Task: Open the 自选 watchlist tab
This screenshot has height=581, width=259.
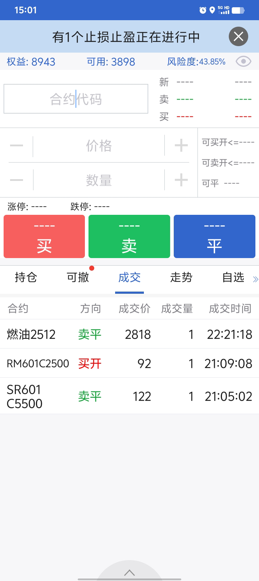Action: [x=233, y=277]
